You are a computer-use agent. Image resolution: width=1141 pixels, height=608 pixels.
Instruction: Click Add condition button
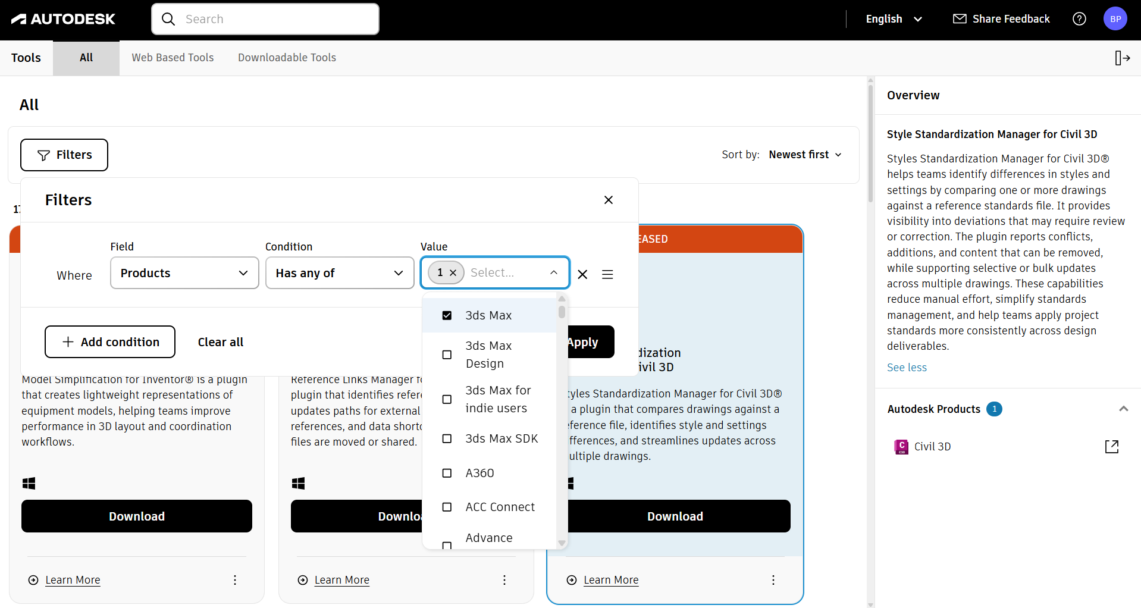click(x=110, y=342)
